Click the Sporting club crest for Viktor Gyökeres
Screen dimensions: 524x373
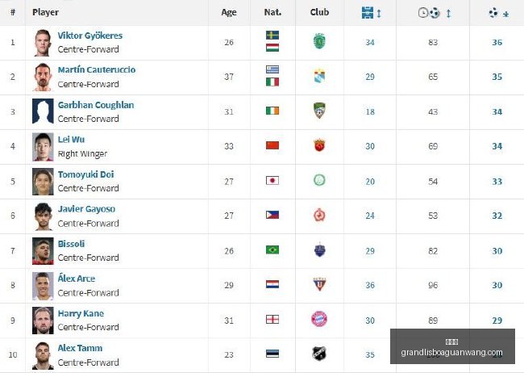319,41
